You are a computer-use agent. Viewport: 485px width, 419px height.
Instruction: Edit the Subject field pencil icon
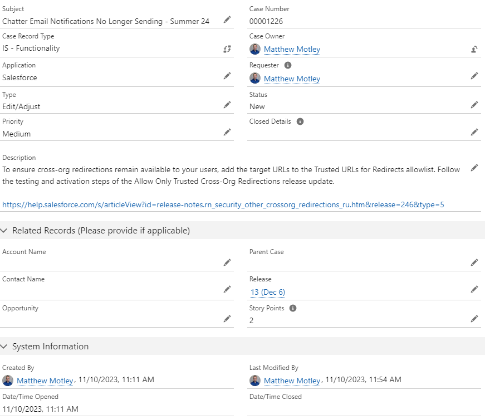coord(227,20)
